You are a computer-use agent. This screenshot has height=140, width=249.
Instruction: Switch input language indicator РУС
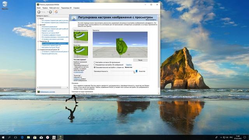click(x=231, y=137)
